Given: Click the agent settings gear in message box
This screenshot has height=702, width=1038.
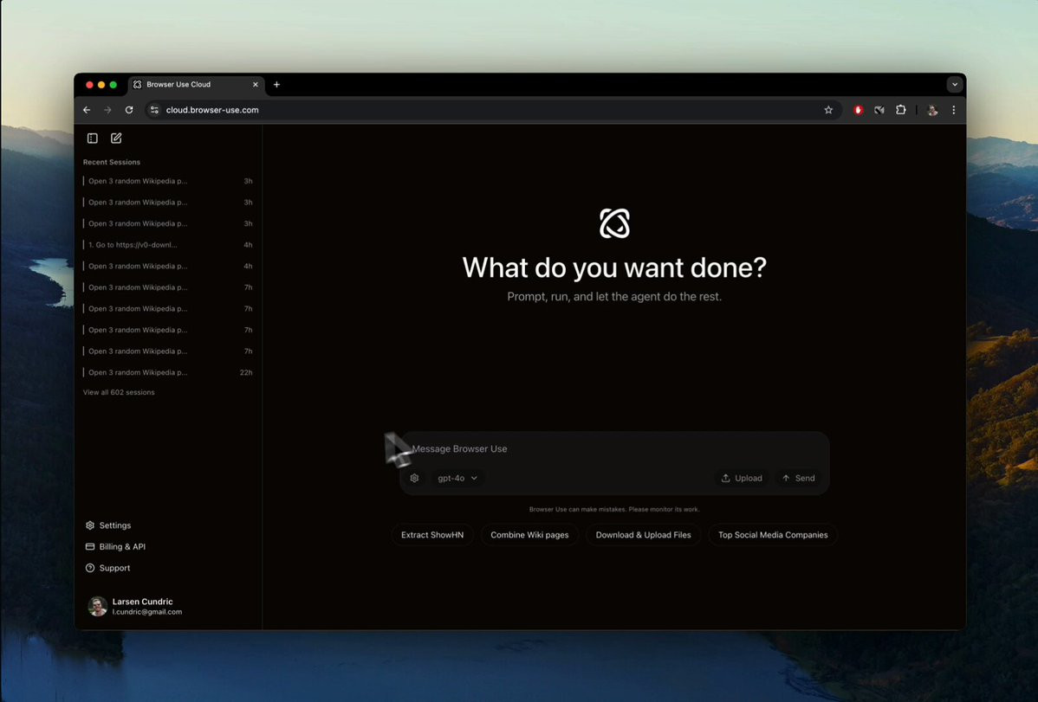Looking at the screenshot, I should click(414, 478).
